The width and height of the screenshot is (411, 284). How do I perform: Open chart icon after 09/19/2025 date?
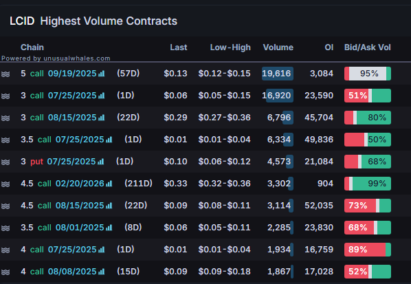[x=102, y=74]
